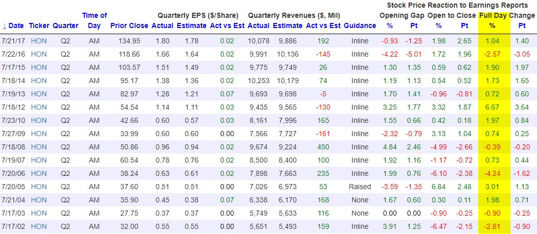Screen dimensions: 537x234
Task: Click Raised guidance cell
Action: (x=360, y=187)
